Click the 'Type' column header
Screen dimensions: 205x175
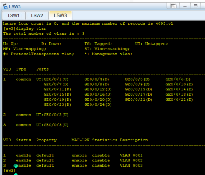click(x=21, y=69)
